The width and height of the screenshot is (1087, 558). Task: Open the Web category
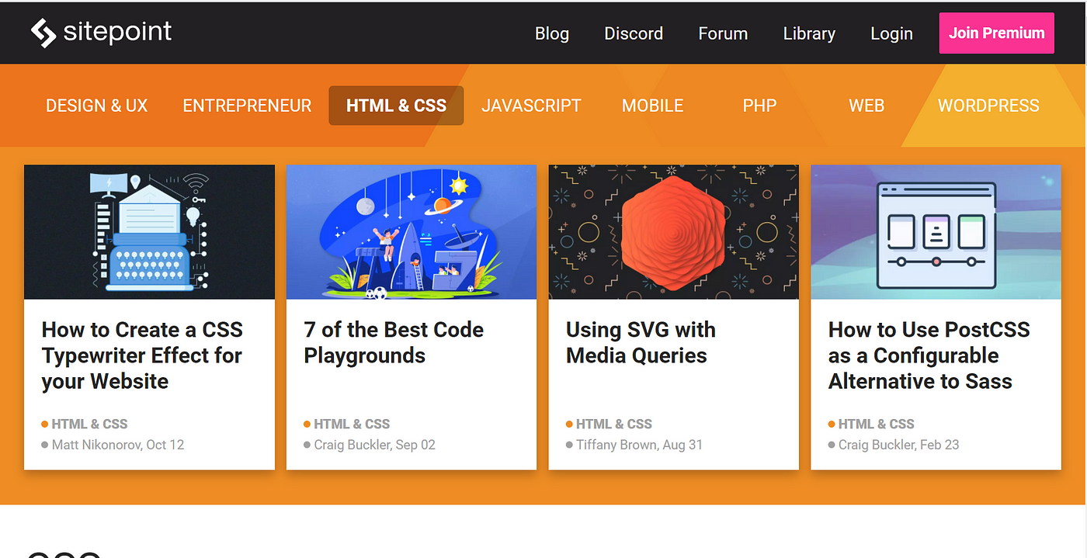pos(866,106)
